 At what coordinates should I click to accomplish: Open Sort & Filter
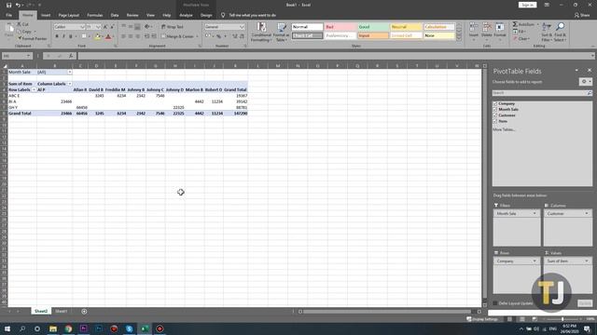pos(547,32)
